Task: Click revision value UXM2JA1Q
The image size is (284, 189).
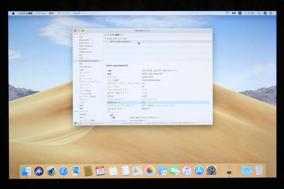Action: 147,77
